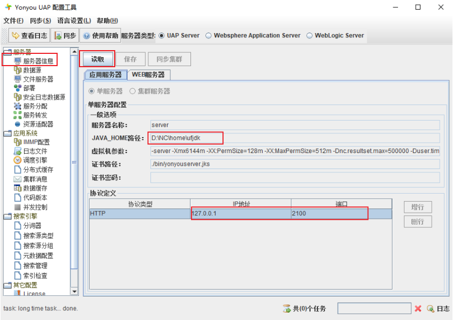Open 搜索源分组 node
Viewport: 453px width, 320px height.
(x=34, y=245)
